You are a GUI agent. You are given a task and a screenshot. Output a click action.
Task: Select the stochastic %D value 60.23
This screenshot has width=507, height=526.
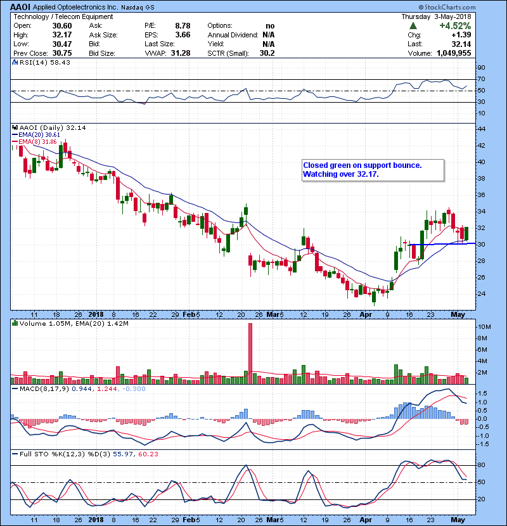(148, 454)
